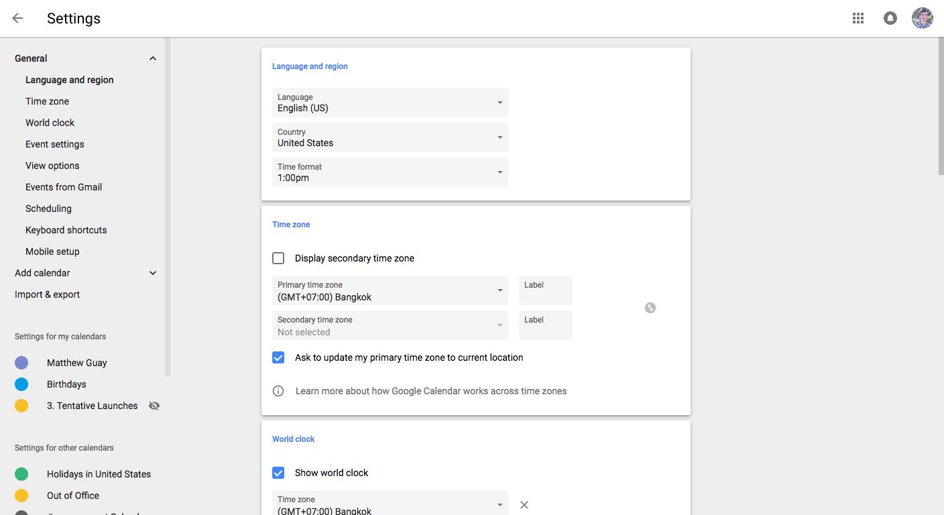Open the Language dropdown
Viewport: 944px width, 515px height.
(390, 103)
